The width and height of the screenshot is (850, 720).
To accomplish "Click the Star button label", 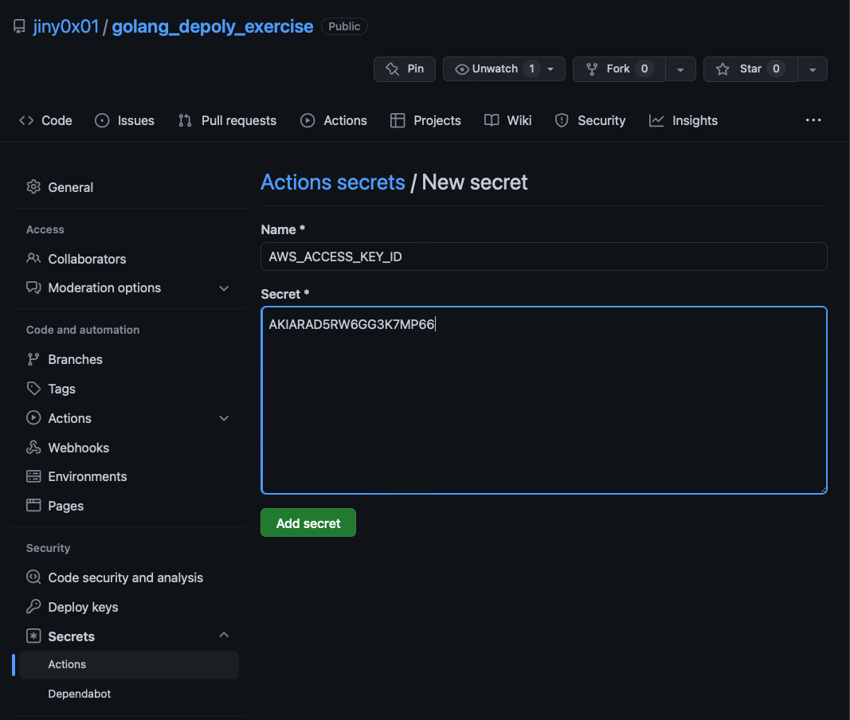I will click(750, 68).
